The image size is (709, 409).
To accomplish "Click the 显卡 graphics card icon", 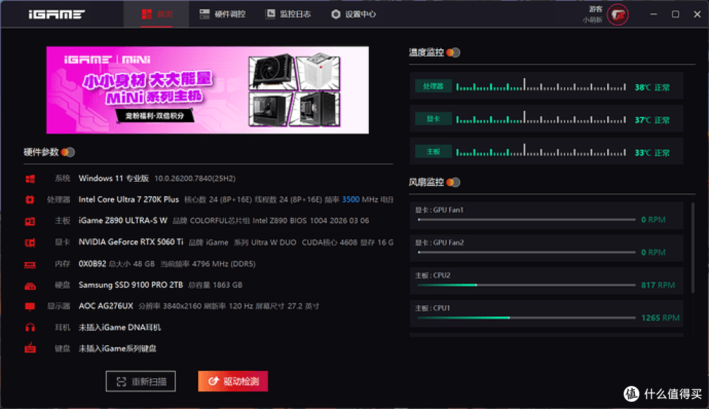I will pos(30,243).
